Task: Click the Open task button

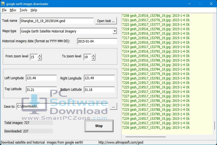Action: (106, 21)
